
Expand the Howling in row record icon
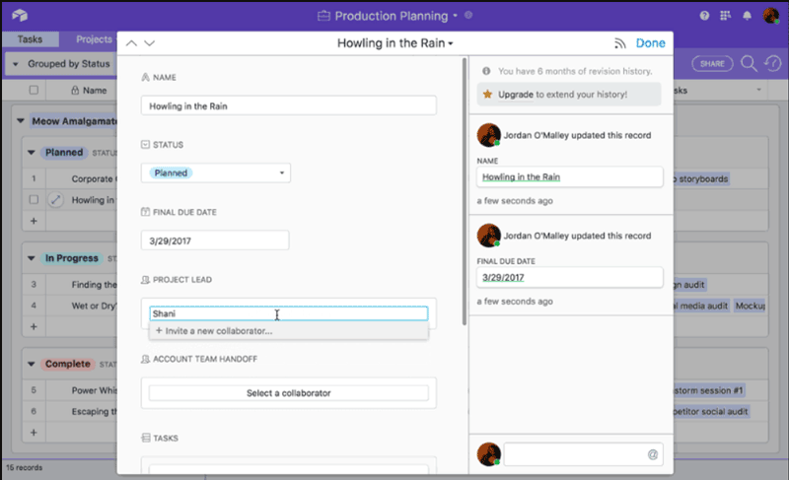tap(55, 199)
